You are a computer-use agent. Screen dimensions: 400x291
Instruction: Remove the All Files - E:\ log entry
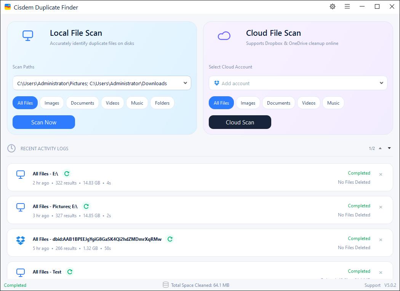coord(381,175)
